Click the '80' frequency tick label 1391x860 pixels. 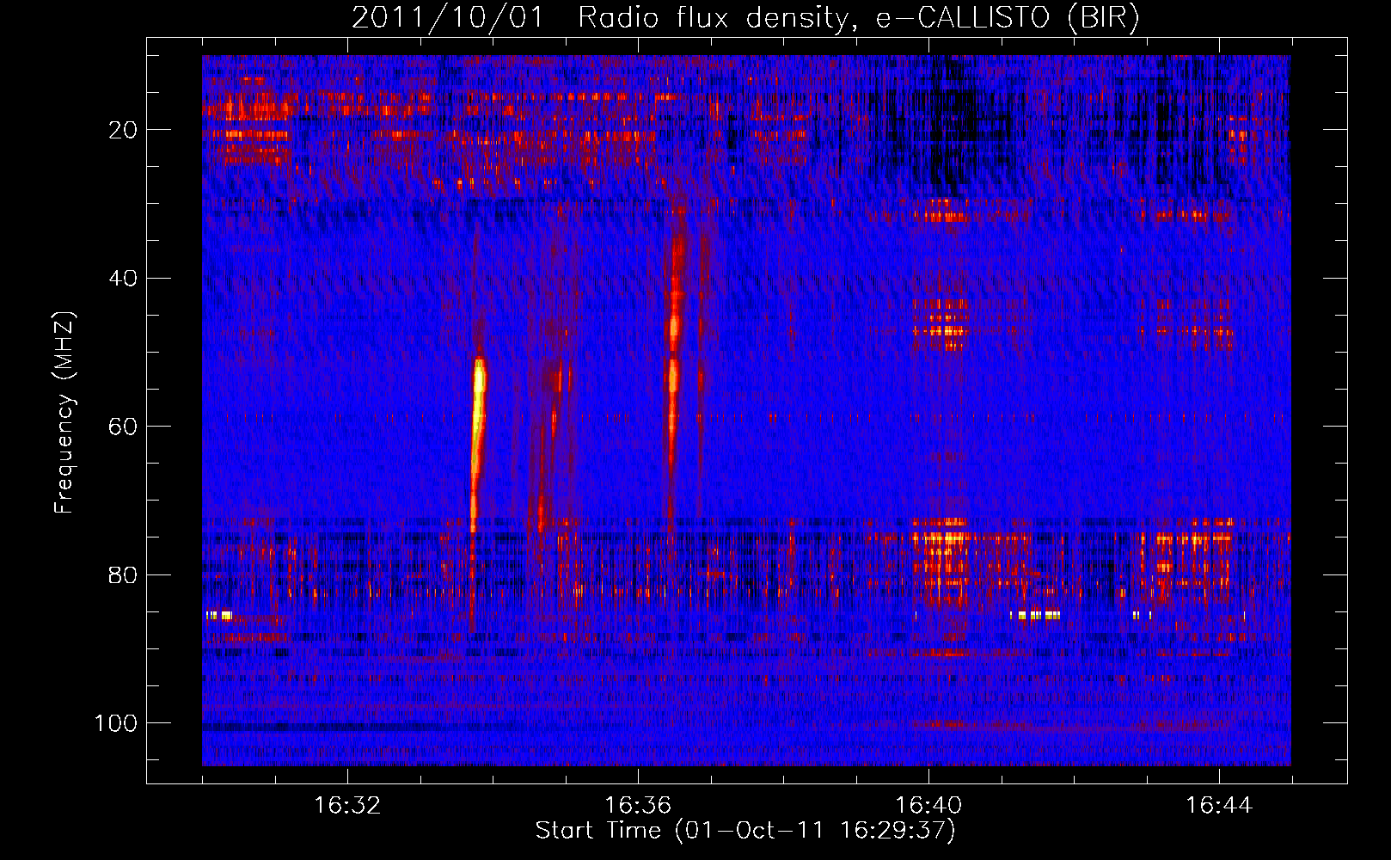pos(123,575)
